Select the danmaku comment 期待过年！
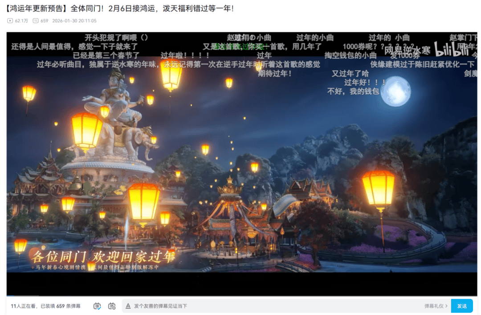The height and width of the screenshot is (315, 481). click(274, 73)
